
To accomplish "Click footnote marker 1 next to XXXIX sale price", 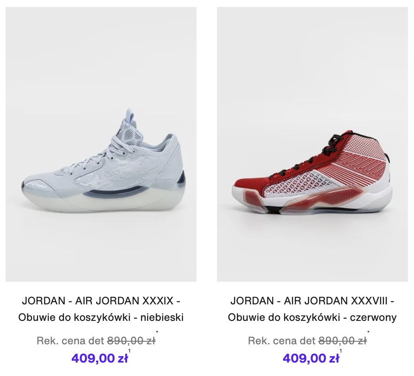I will click(130, 351).
